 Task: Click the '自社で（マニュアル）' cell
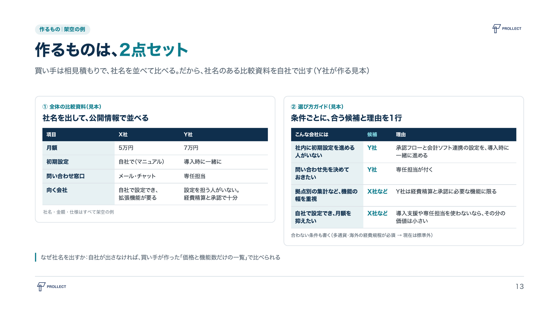pyautogui.click(x=141, y=162)
